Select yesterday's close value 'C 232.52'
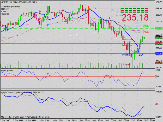This screenshot has height=122, width=163. pyautogui.click(x=5, y=14)
